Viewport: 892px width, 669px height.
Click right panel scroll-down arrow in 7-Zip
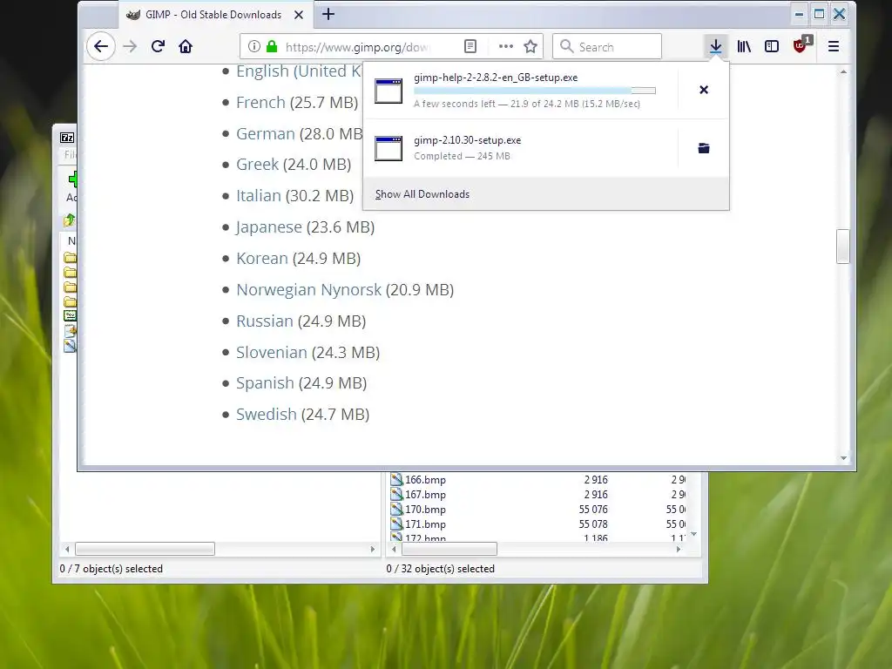click(693, 534)
